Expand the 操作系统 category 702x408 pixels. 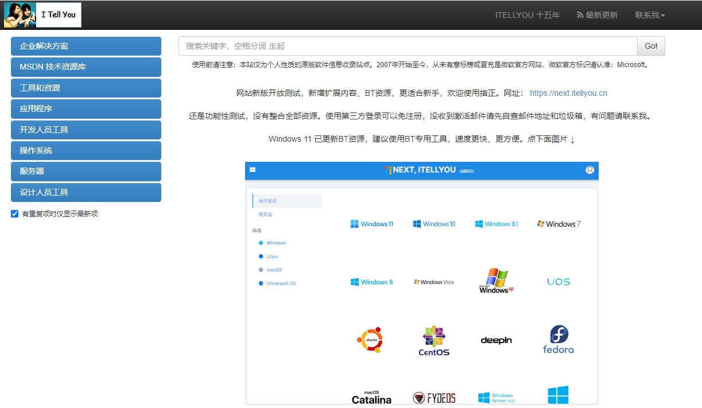(x=86, y=150)
